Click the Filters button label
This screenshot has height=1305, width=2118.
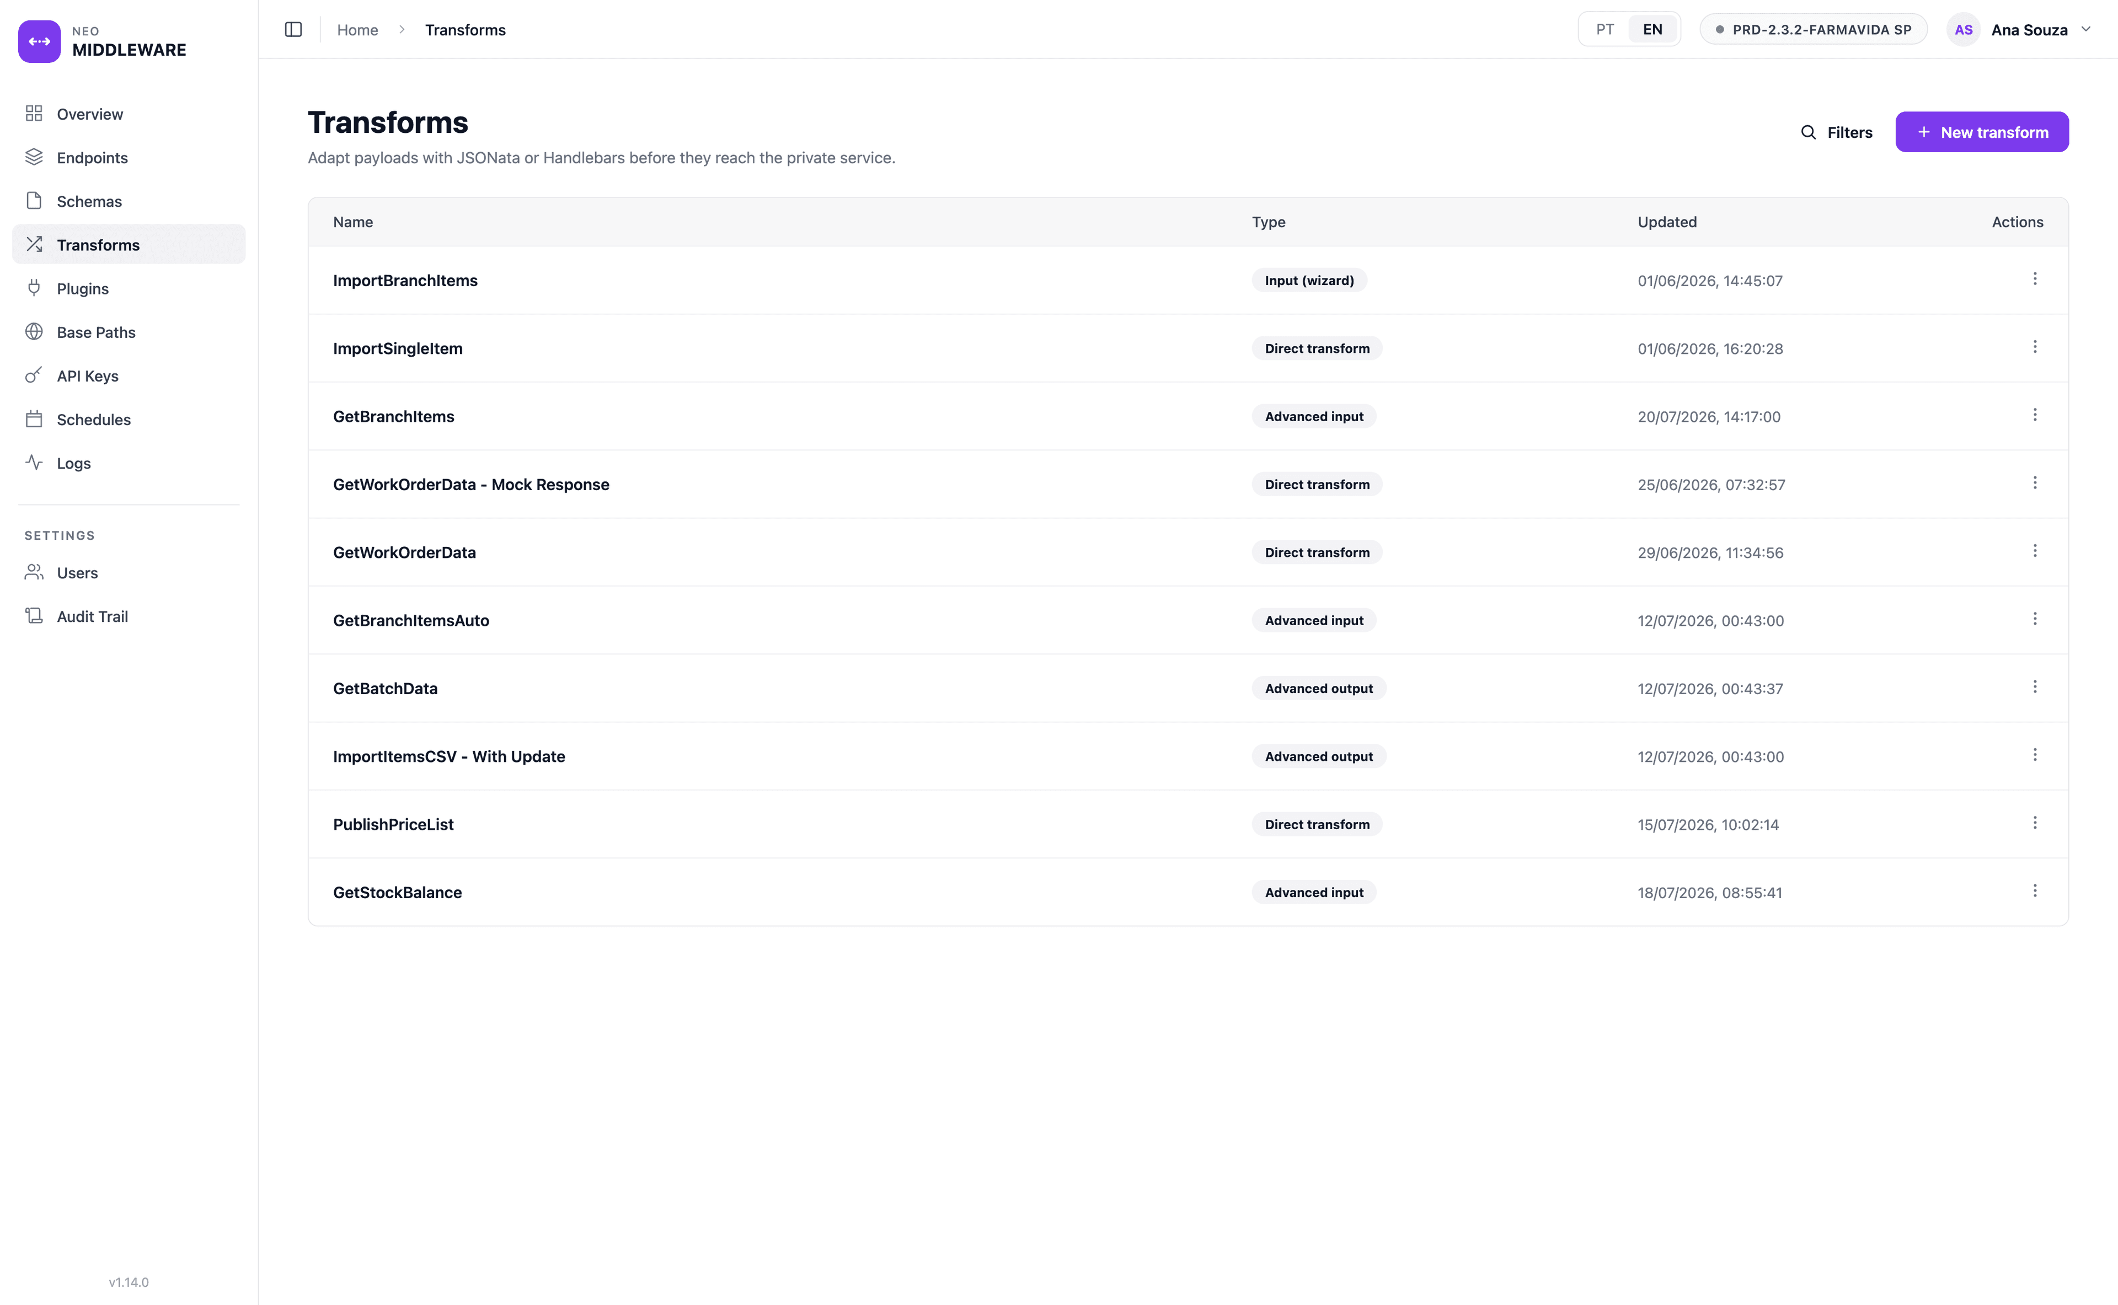point(1849,132)
